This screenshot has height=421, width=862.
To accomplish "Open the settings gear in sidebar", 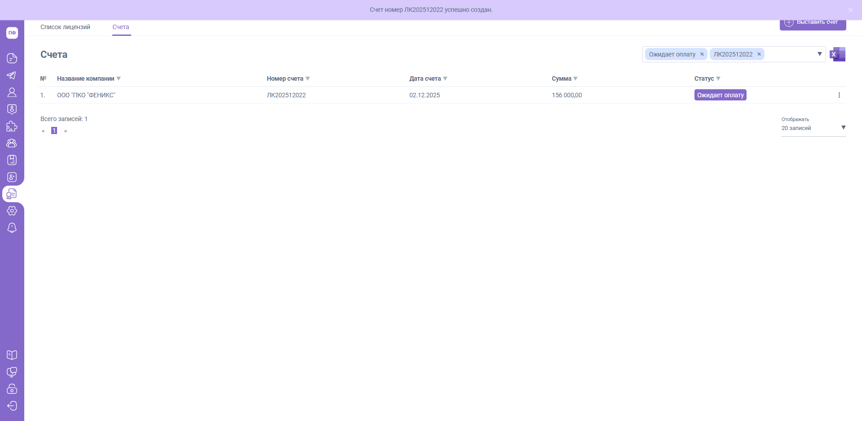I will 12,211.
